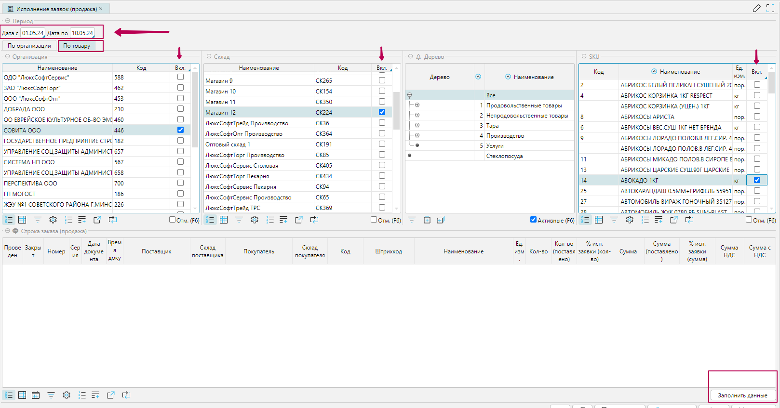Uncheck the Вкл. box for СОВИТА ООО
Screen dimensions: 780x408
click(180, 130)
